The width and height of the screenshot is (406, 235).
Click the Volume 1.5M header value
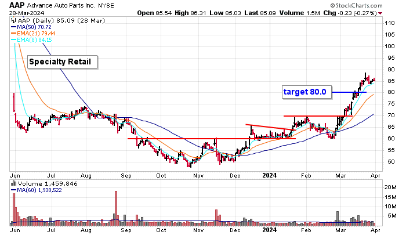(x=300, y=13)
